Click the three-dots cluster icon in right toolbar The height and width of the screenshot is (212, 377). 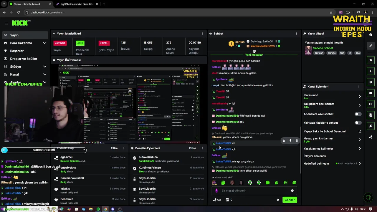point(371,137)
